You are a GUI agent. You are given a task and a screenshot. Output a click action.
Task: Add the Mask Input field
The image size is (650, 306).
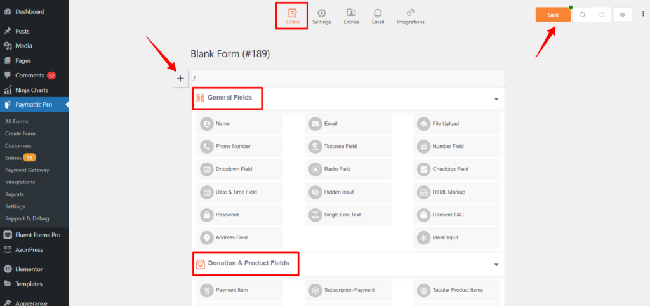point(456,237)
